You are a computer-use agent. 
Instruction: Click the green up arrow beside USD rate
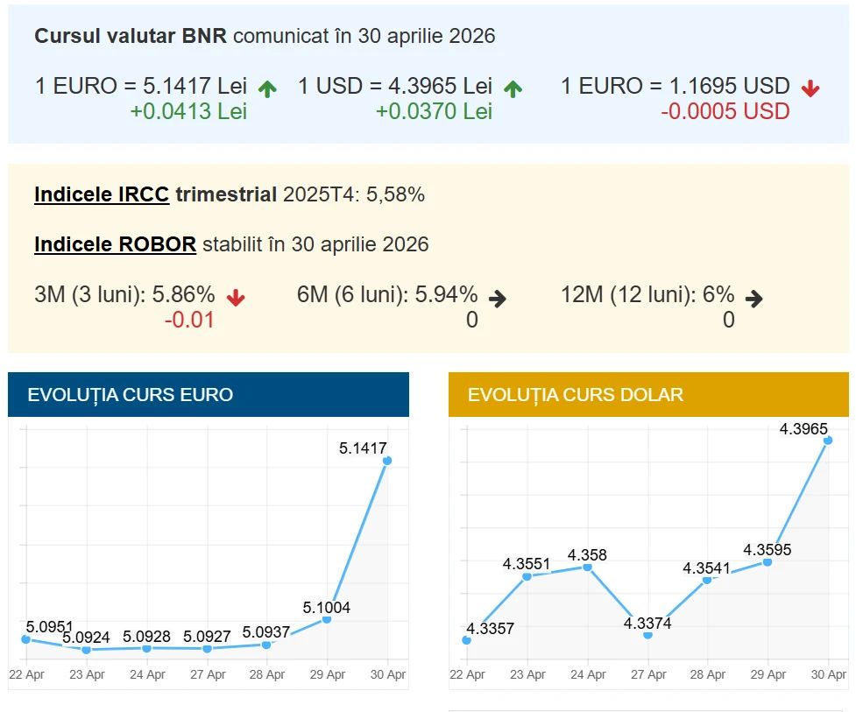click(513, 88)
